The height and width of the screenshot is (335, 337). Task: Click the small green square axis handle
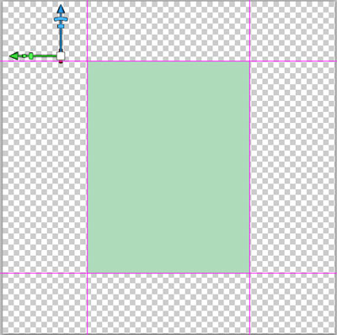(x=24, y=56)
